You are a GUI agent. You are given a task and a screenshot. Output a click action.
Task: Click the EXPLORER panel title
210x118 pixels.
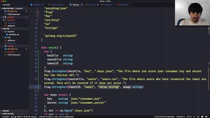6,5
